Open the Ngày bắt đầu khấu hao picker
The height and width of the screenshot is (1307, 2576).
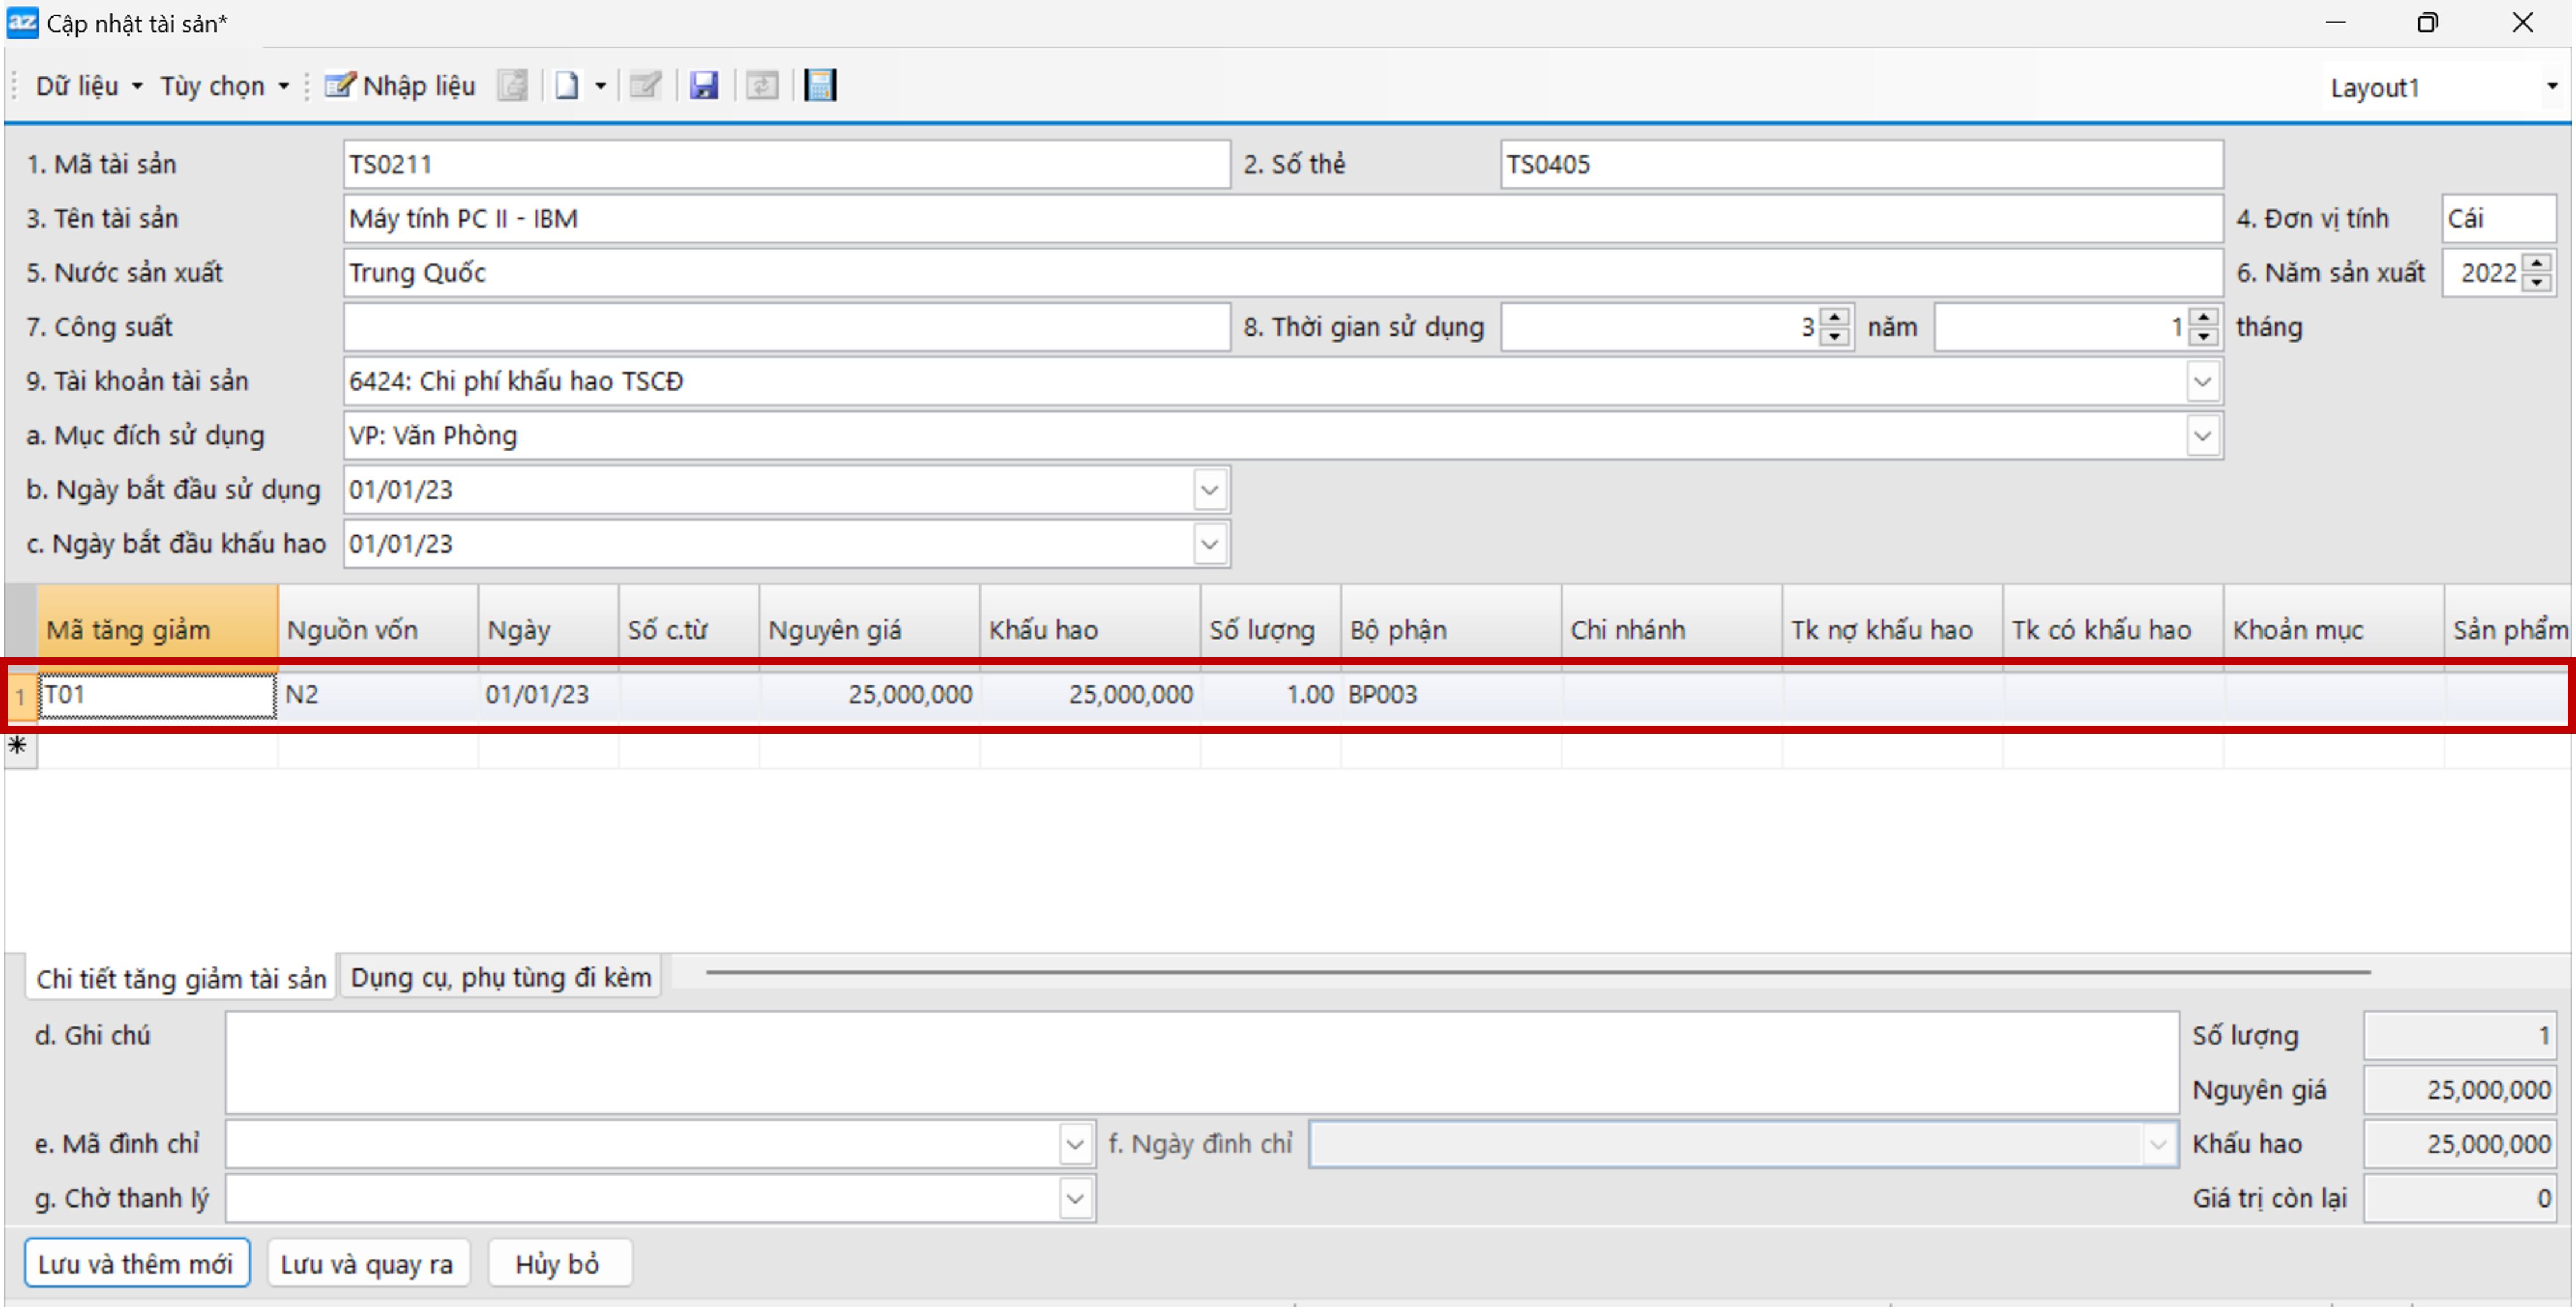1209,545
